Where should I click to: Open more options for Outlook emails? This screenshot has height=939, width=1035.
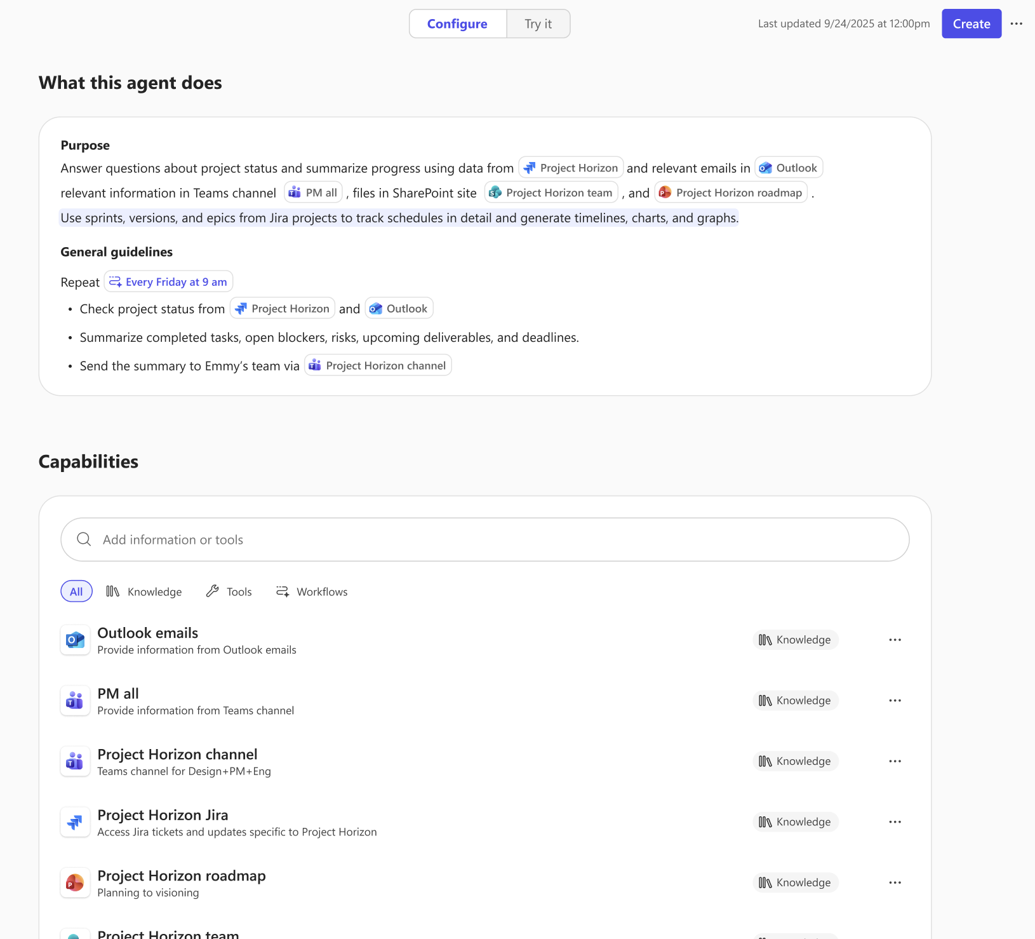coord(895,640)
